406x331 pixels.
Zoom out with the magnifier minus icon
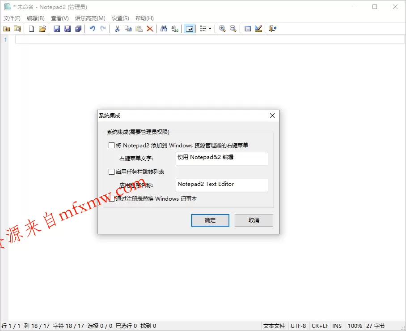coord(233,29)
